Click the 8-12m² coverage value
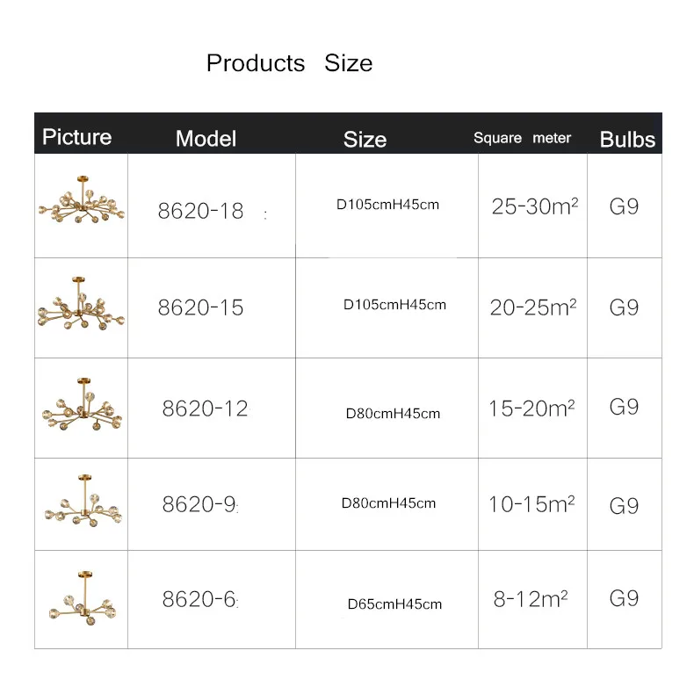694x694 pixels. pos(531,599)
